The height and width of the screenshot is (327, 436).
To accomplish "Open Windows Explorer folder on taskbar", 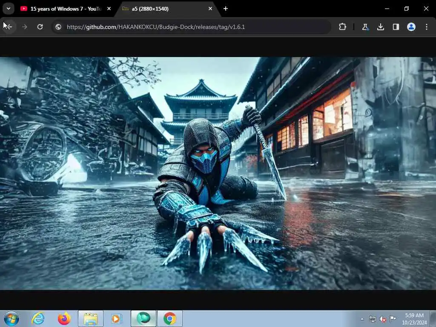I will click(x=91, y=318).
